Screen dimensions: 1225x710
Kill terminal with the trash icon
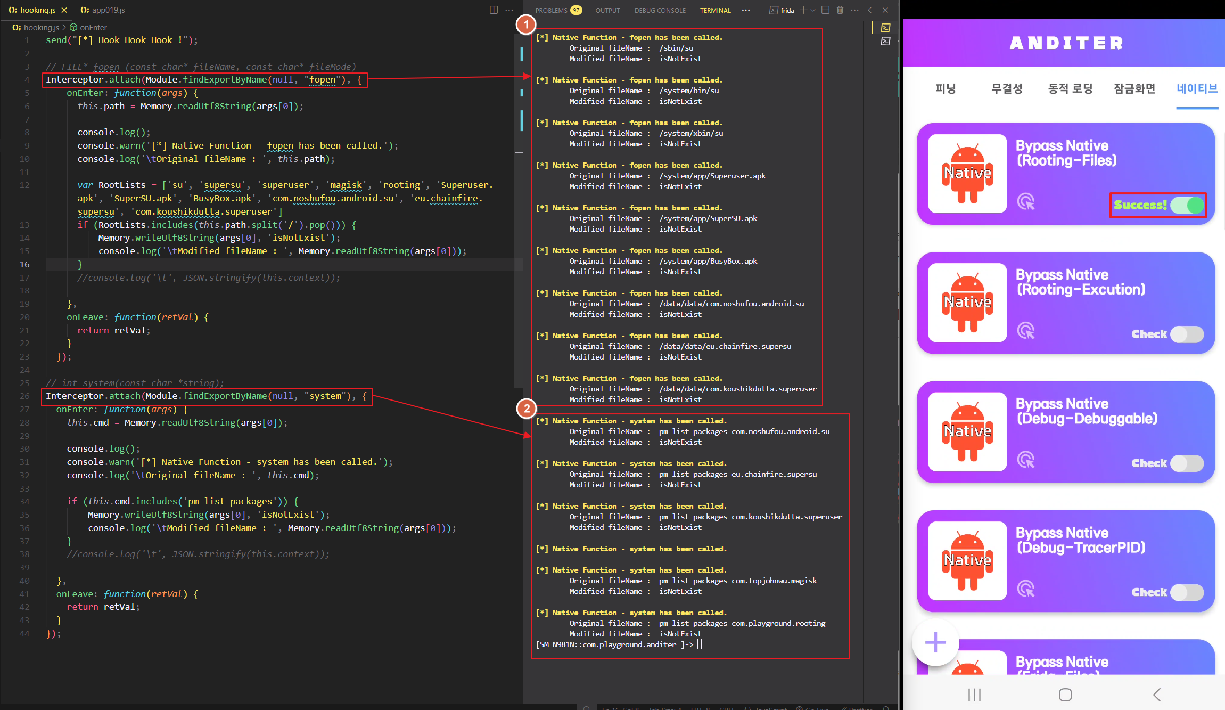click(x=840, y=10)
